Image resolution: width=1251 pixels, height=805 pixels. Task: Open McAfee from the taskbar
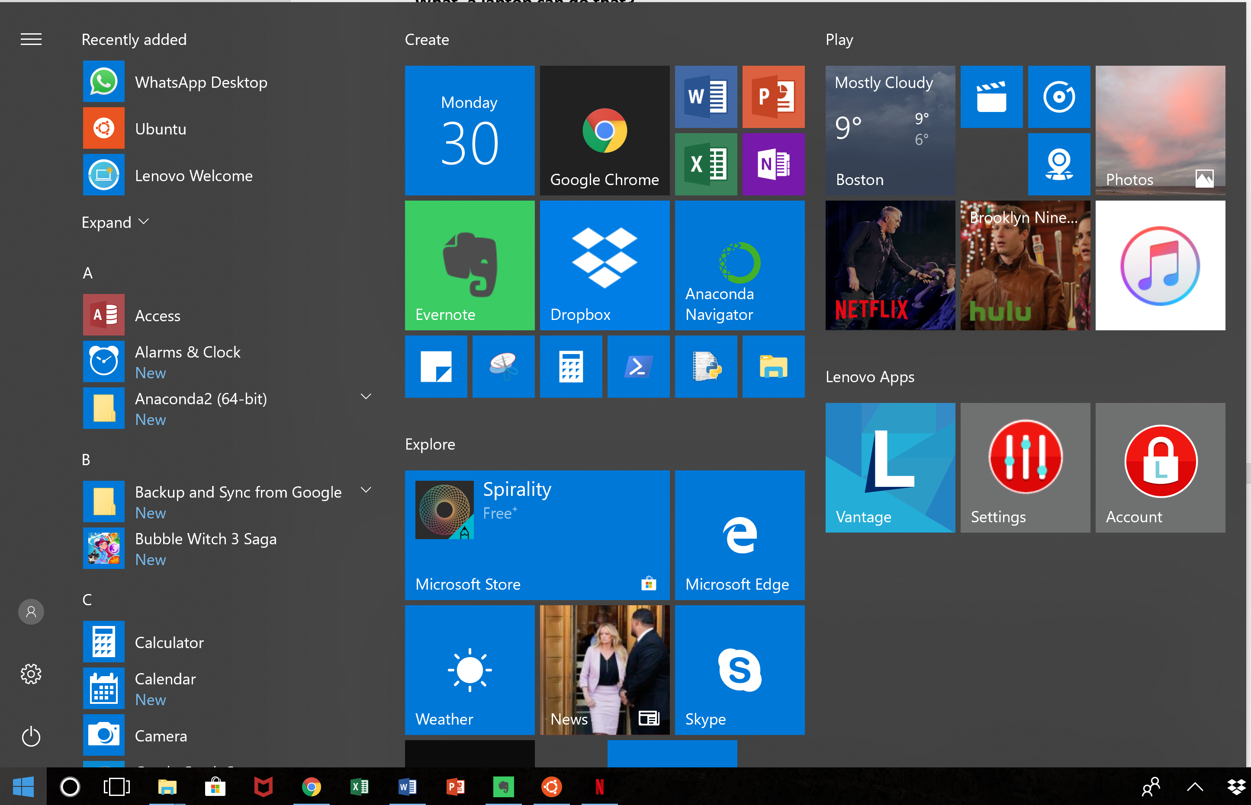coord(263,786)
